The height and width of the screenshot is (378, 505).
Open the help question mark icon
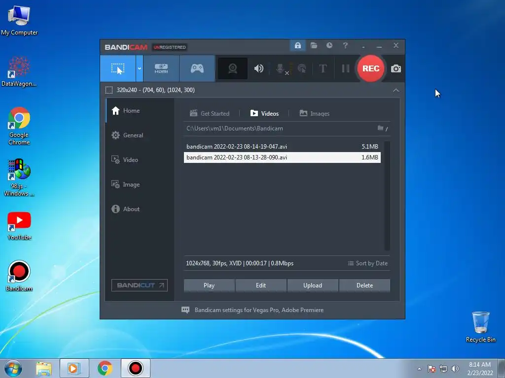pyautogui.click(x=345, y=45)
